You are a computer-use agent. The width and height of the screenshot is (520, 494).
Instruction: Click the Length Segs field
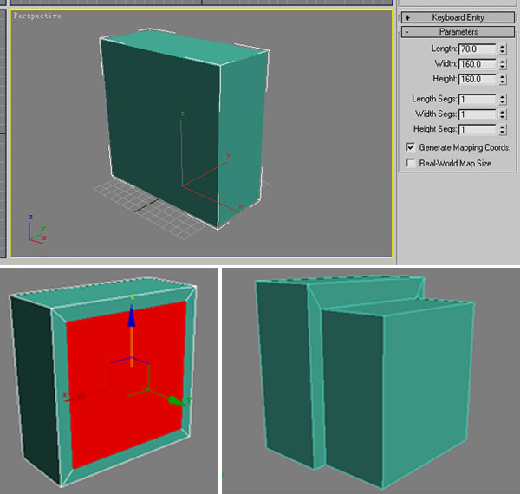(x=478, y=99)
